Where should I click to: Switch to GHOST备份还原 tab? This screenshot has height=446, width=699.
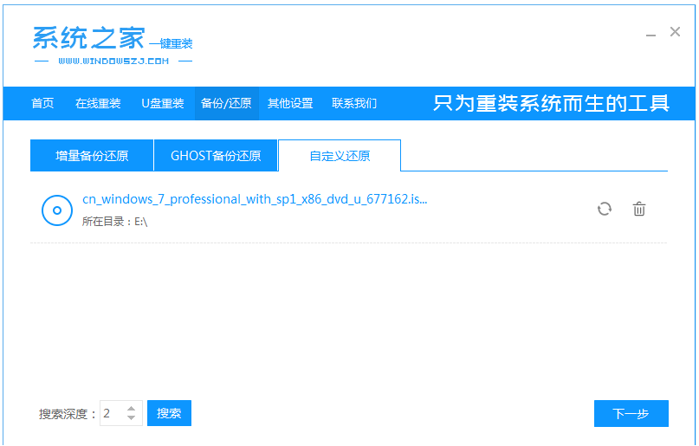(x=216, y=156)
